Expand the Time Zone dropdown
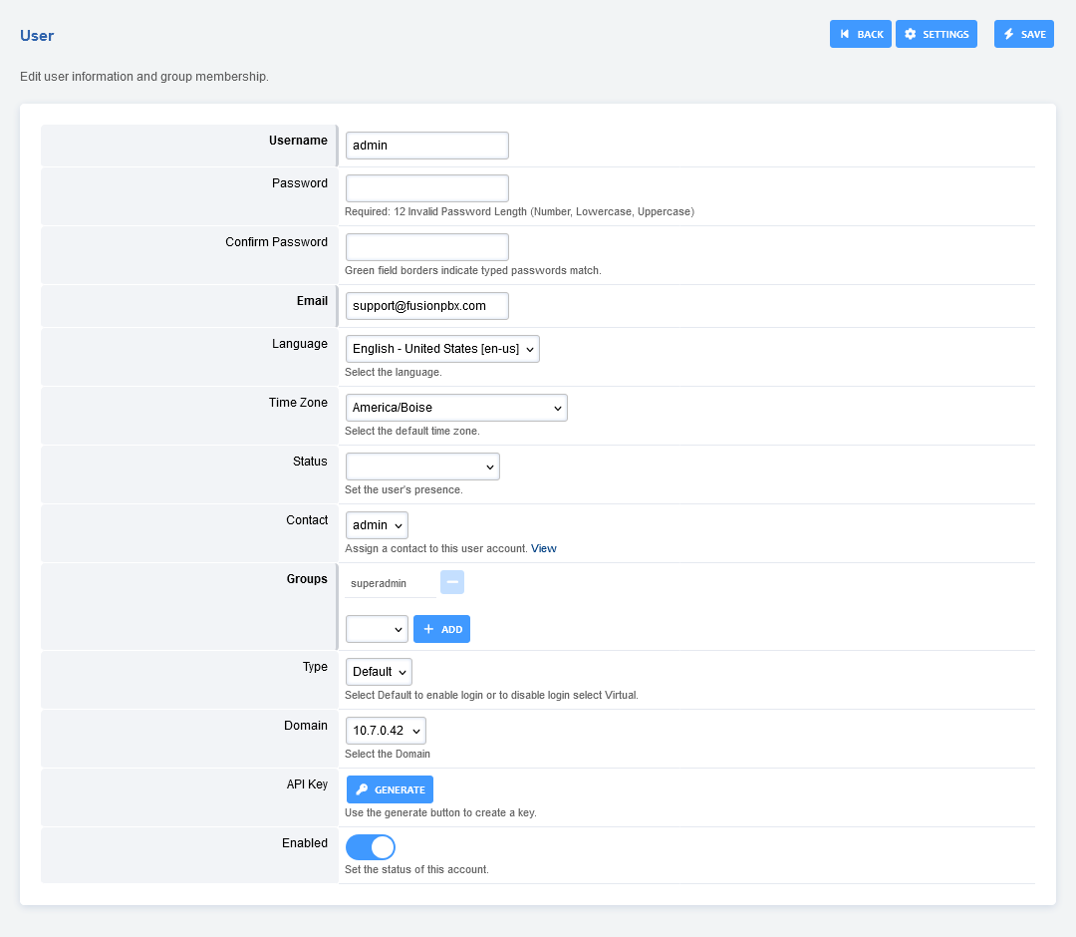Screen dimensions: 1076x937 (456, 408)
